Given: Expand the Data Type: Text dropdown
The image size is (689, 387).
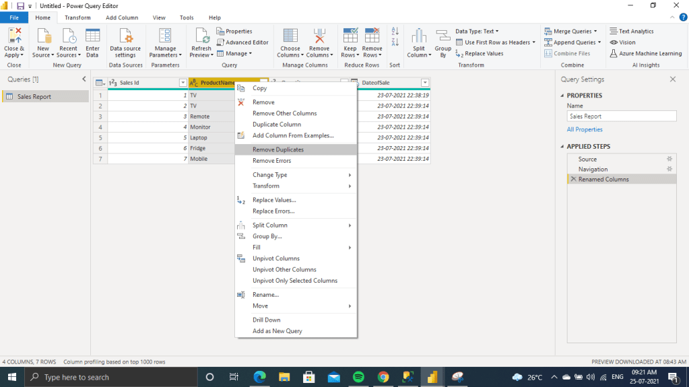Looking at the screenshot, I should pos(477,31).
